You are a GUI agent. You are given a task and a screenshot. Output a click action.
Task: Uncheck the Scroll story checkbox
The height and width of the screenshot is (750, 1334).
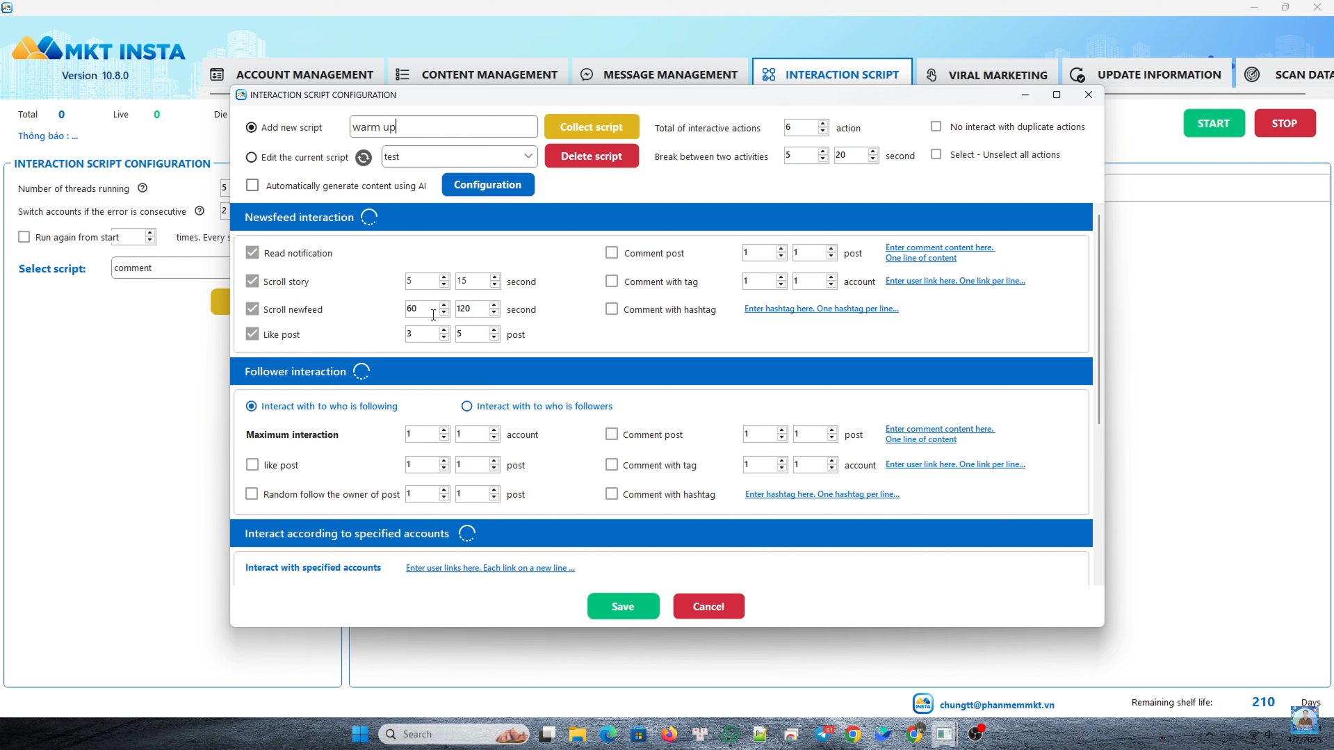(252, 281)
